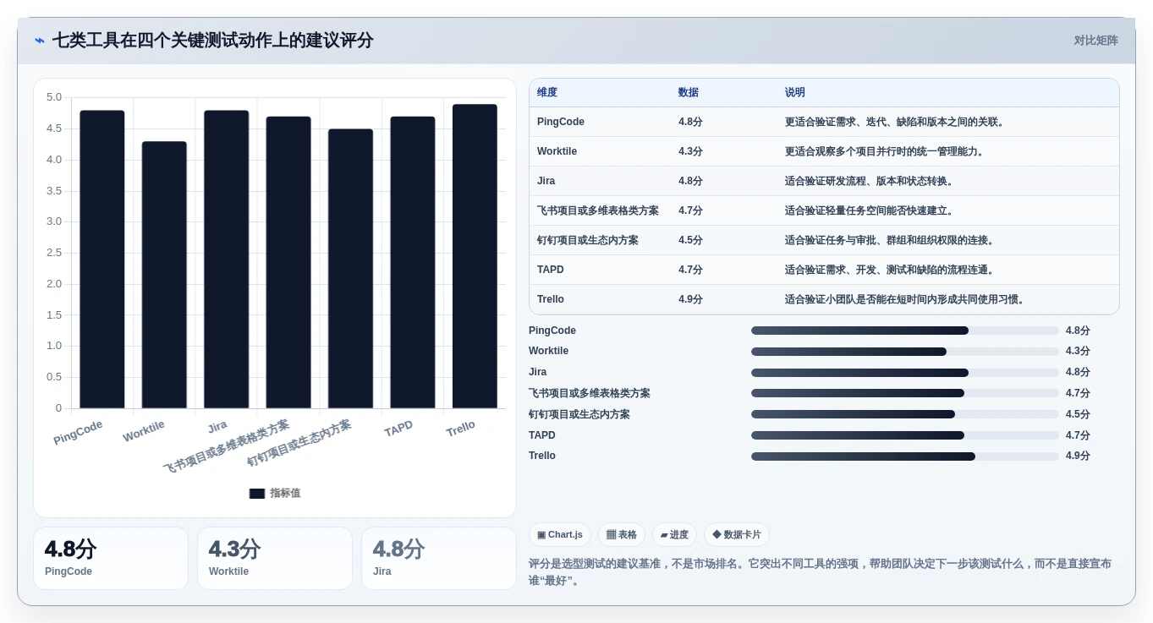Click the 4.9分 cell in Trello table row

(x=690, y=299)
